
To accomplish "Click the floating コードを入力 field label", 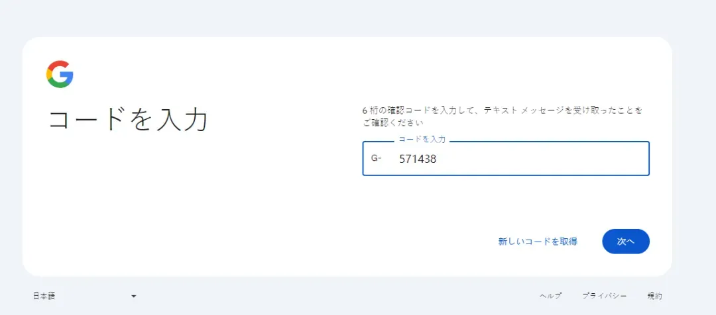I will [422, 140].
